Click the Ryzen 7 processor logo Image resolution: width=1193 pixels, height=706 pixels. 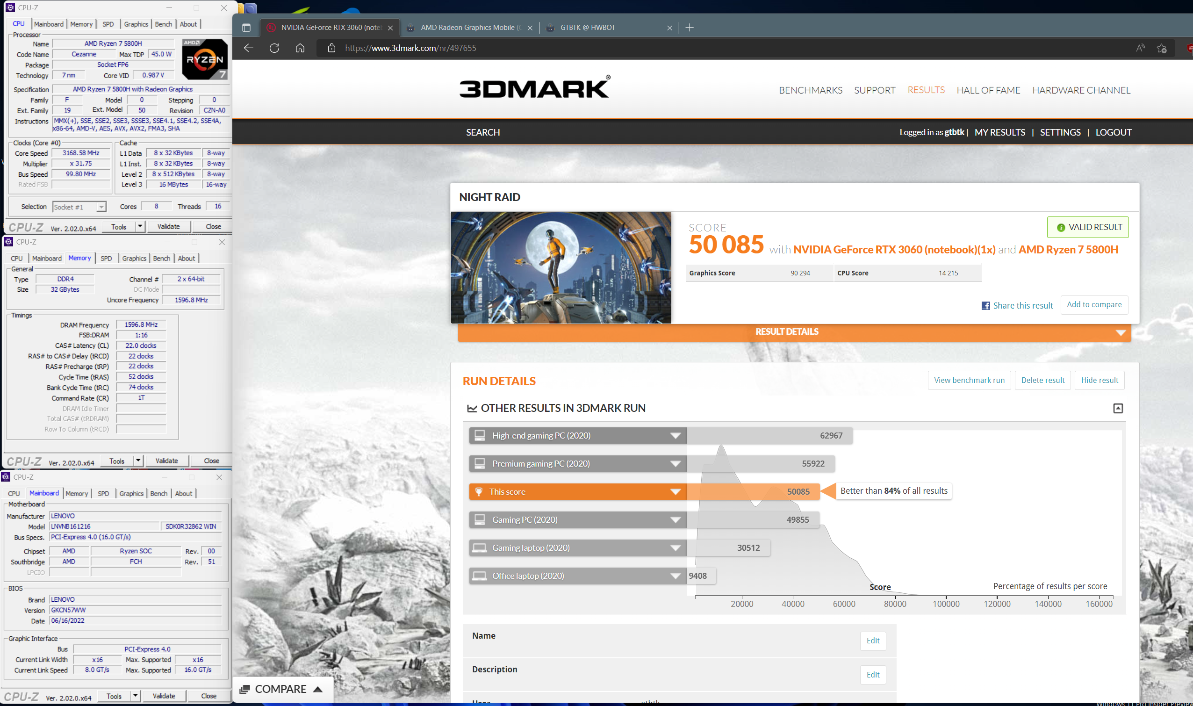[205, 59]
